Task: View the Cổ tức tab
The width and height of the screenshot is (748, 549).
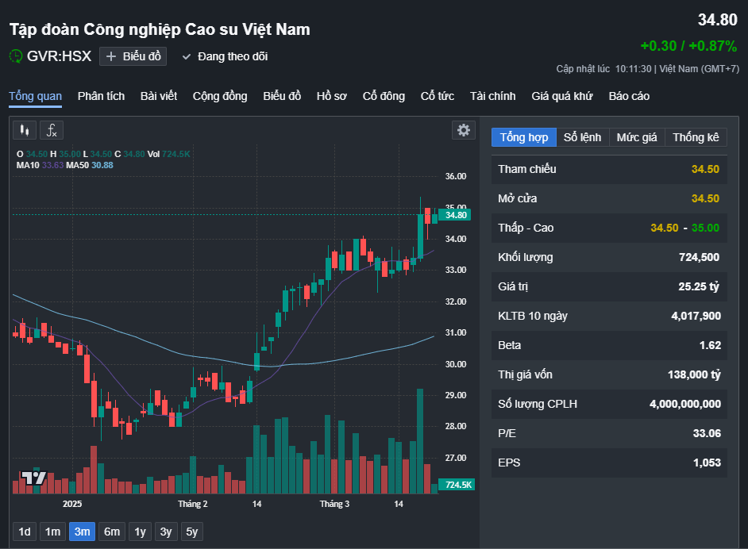Action: 438,96
